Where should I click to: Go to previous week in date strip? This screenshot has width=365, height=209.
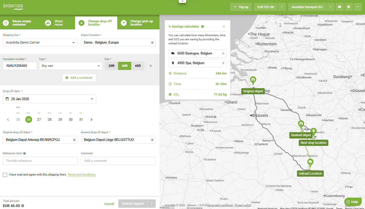click(x=8, y=120)
